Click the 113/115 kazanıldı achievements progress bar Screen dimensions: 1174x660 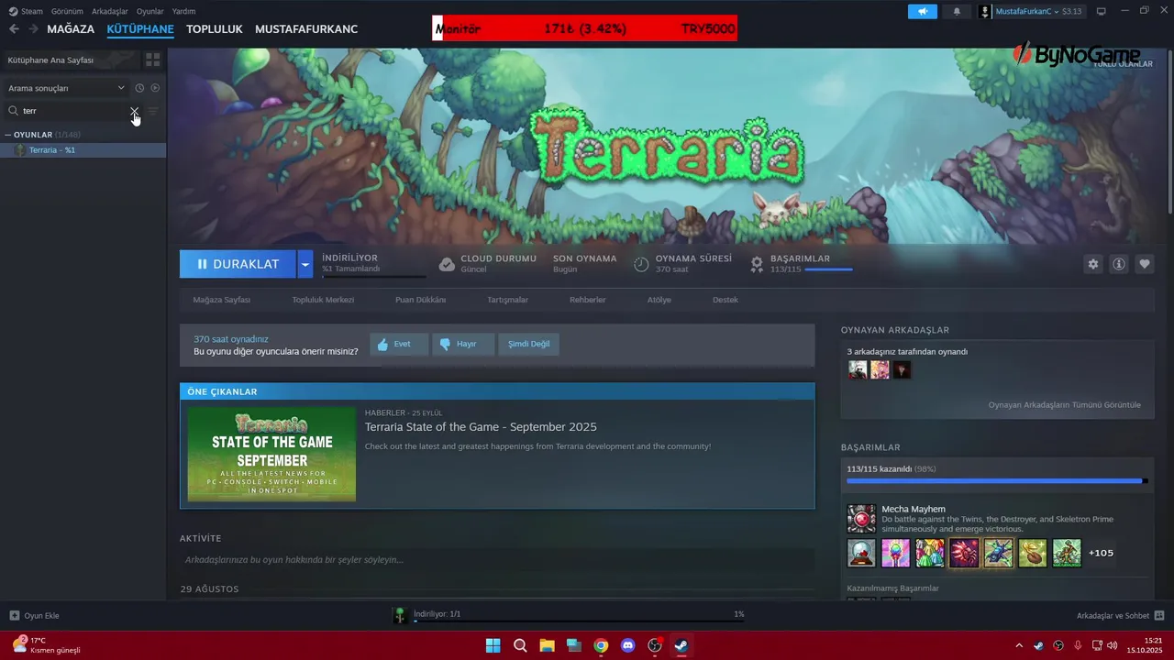coord(997,480)
